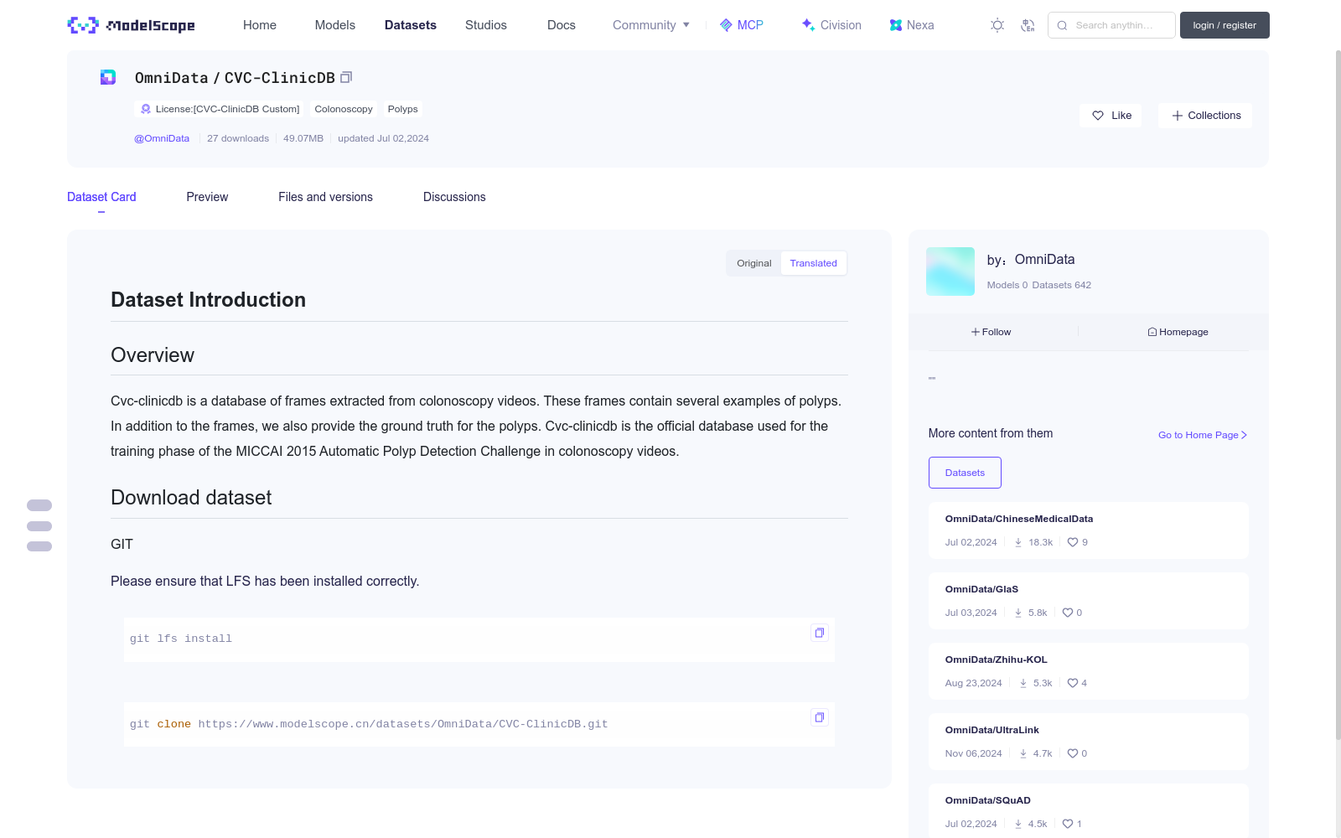Screen dimensions: 1341x838
Task: Open the Home navigation item
Action: (x=260, y=25)
